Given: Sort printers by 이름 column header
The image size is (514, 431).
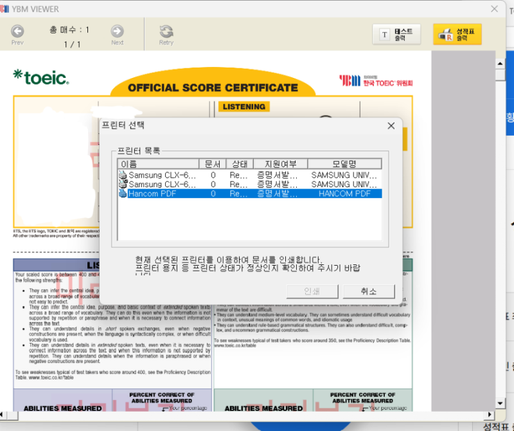Looking at the screenshot, I should (158, 164).
